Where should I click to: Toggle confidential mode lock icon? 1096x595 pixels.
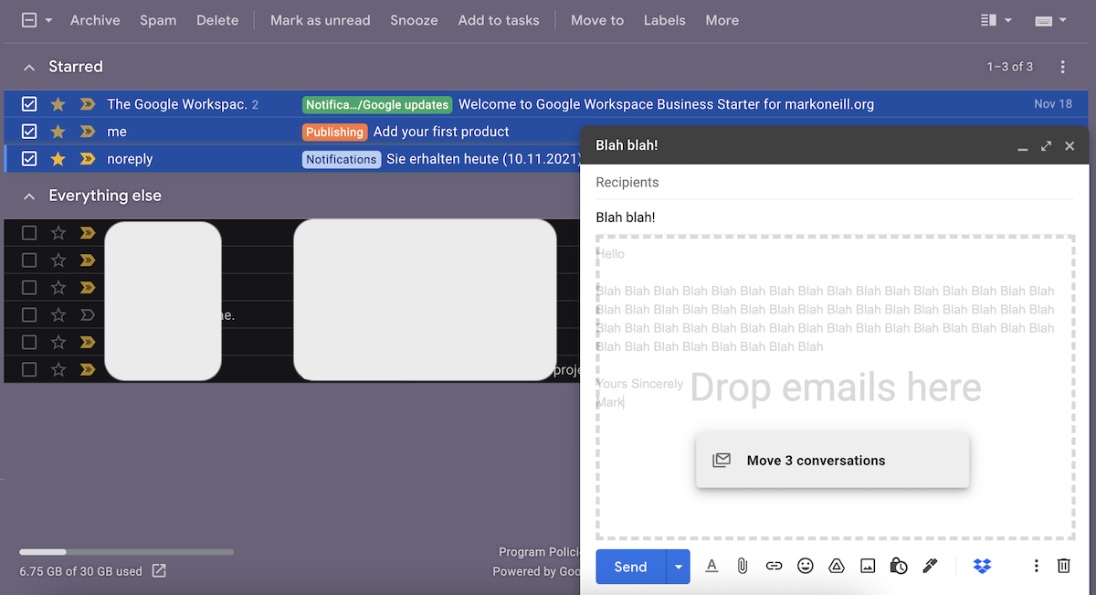coord(899,567)
